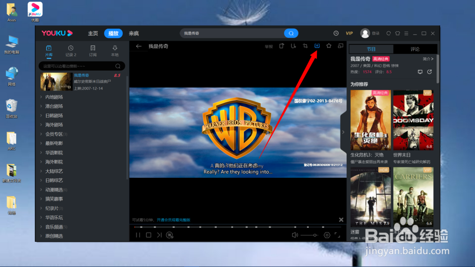This screenshot has width=475, height=267.
Task: Click the blue search button in the search bar
Action: 291,33
